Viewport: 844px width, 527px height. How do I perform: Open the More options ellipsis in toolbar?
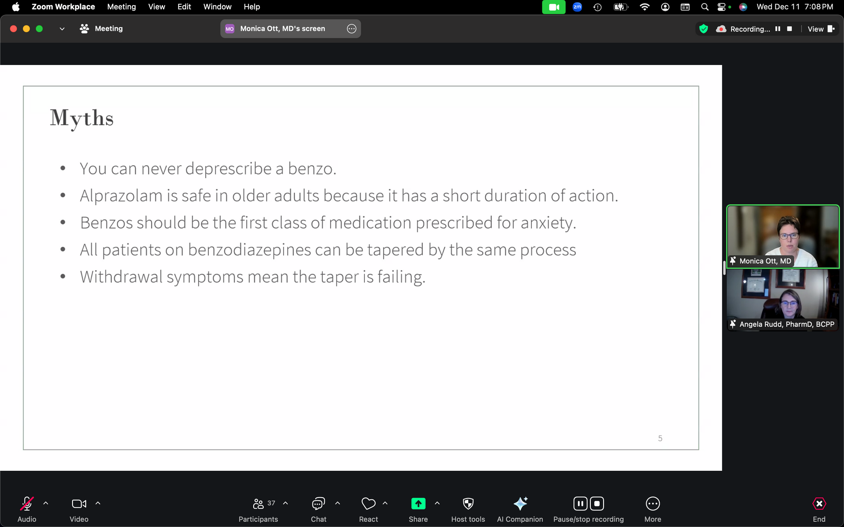click(652, 504)
